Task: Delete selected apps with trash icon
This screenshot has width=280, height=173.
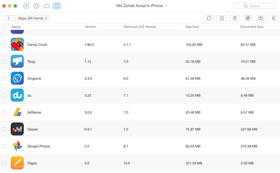Action: tap(235, 18)
